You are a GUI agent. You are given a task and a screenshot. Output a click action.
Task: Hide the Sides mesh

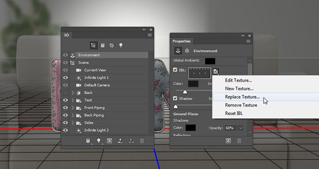65,123
